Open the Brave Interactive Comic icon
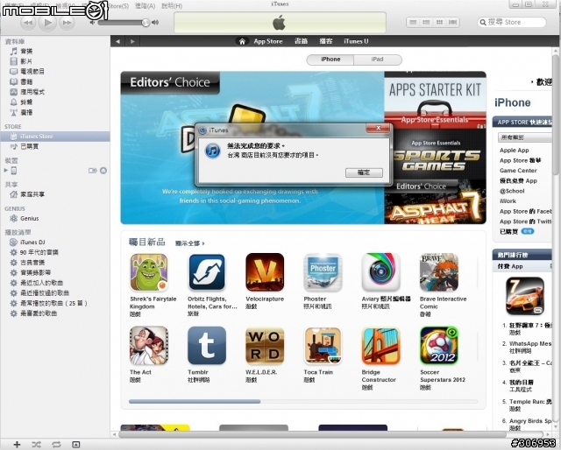 [439, 272]
